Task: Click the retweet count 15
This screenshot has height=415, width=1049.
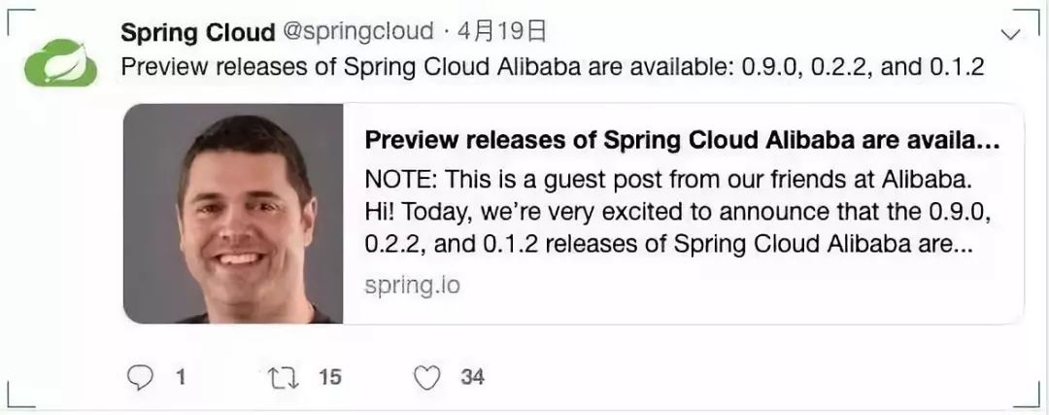Action: tap(330, 377)
